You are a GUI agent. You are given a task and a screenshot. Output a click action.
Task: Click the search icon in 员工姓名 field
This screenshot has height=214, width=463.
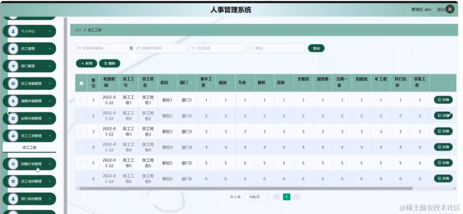(x=194, y=48)
